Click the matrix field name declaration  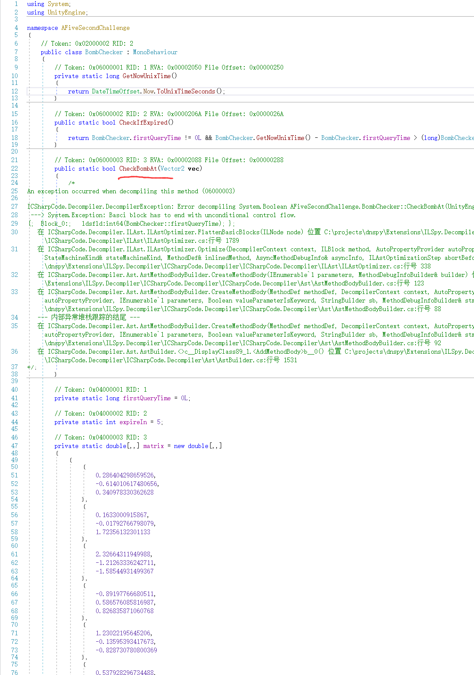tap(153, 446)
